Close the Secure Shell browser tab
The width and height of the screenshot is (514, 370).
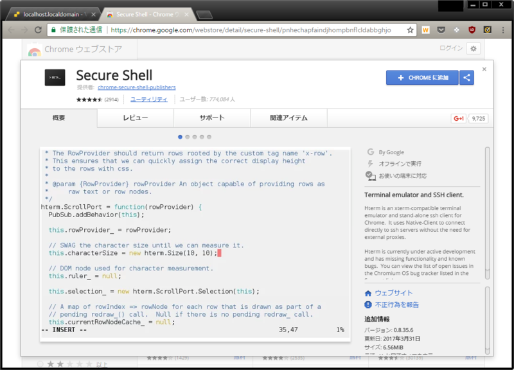[x=186, y=14]
